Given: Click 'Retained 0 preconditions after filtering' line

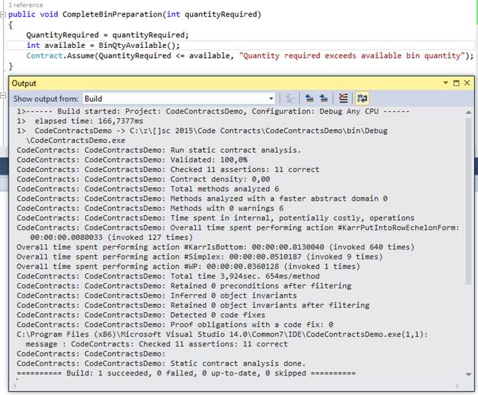Looking at the screenshot, I should [184, 286].
